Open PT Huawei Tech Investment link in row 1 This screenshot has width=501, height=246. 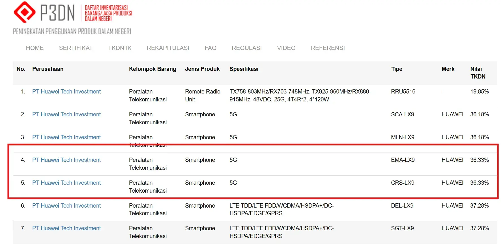[66, 92]
